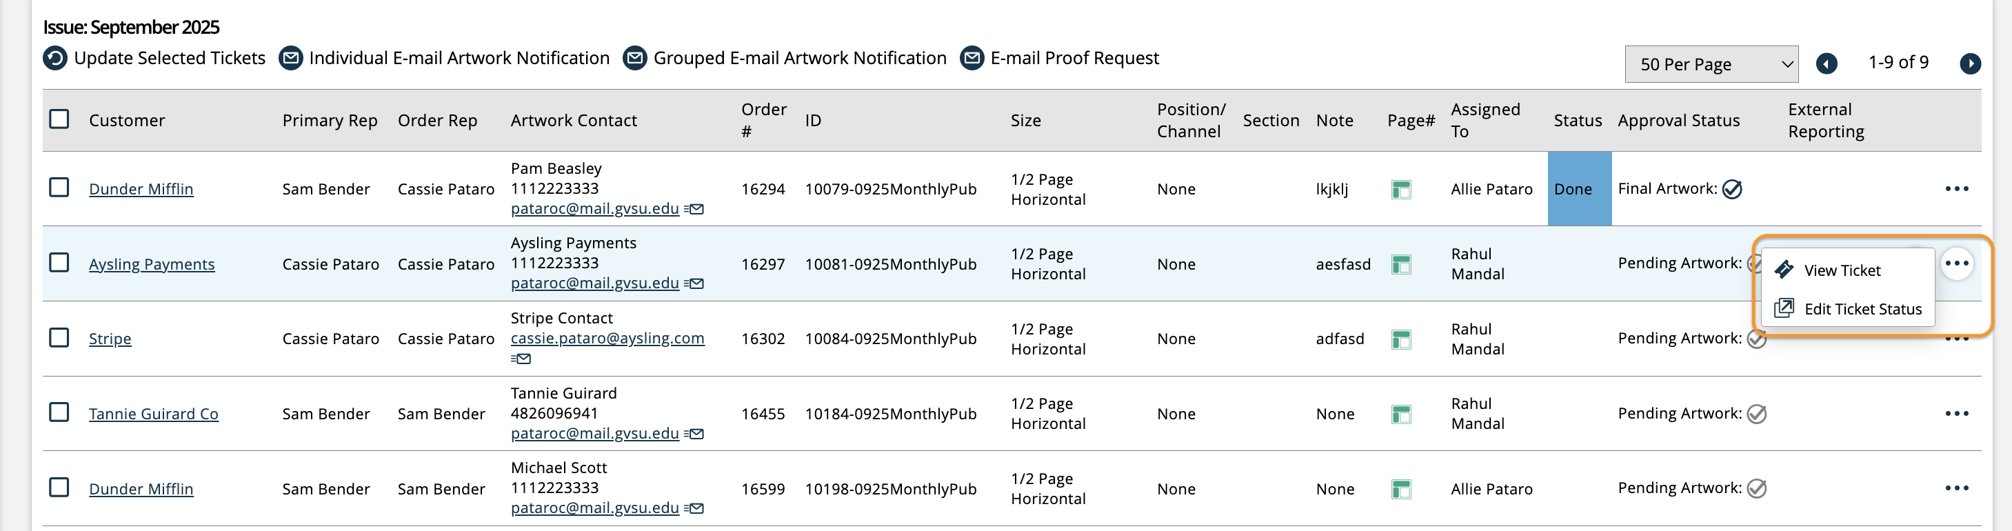2012x531 pixels.
Task: Click the E-mail Proof Request envelope icon
Action: [972, 59]
